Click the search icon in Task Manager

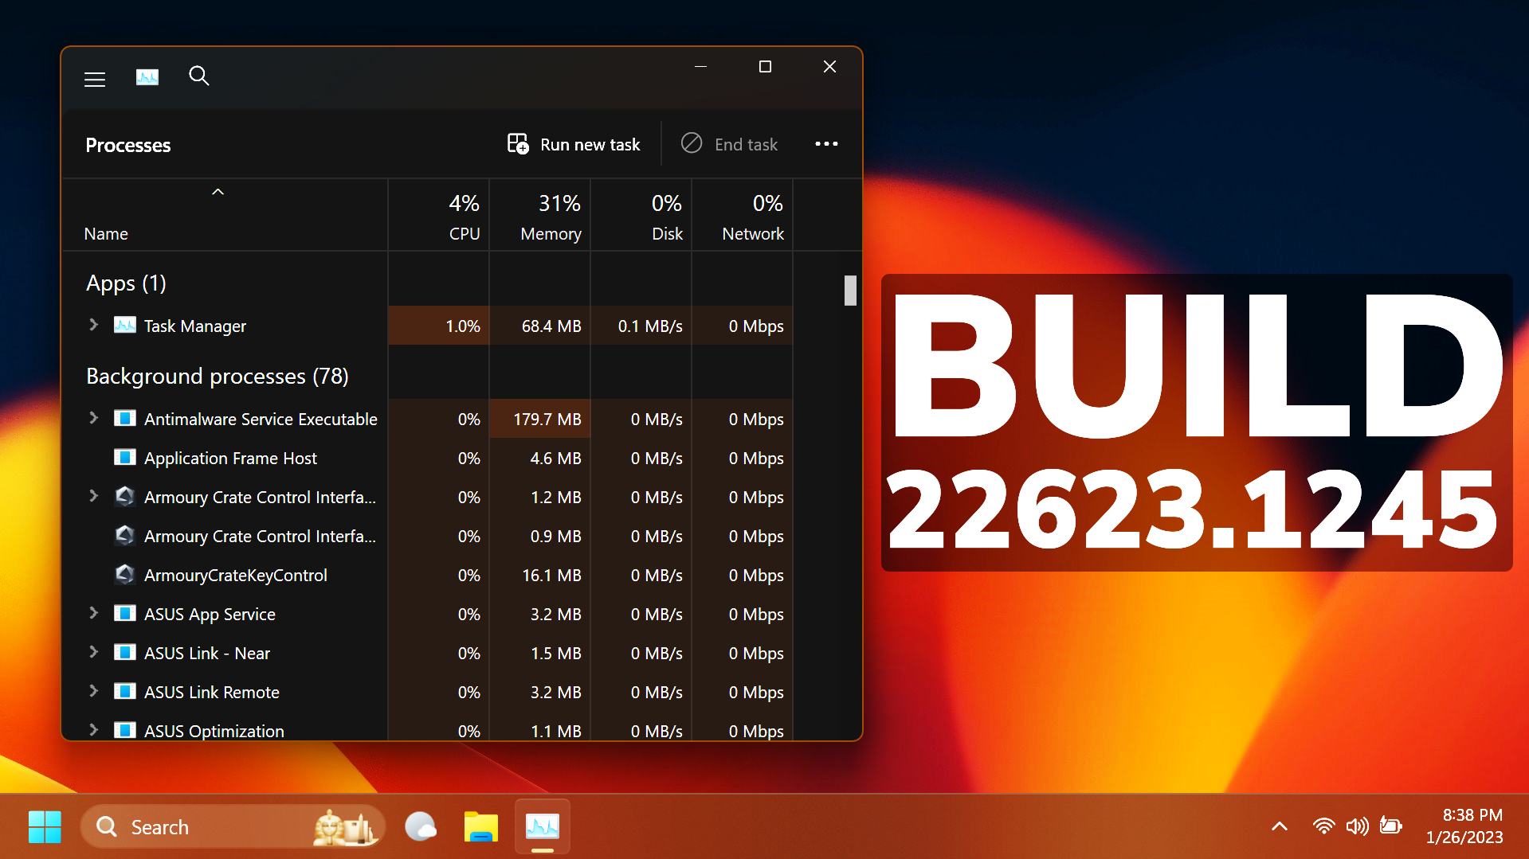pyautogui.click(x=199, y=76)
